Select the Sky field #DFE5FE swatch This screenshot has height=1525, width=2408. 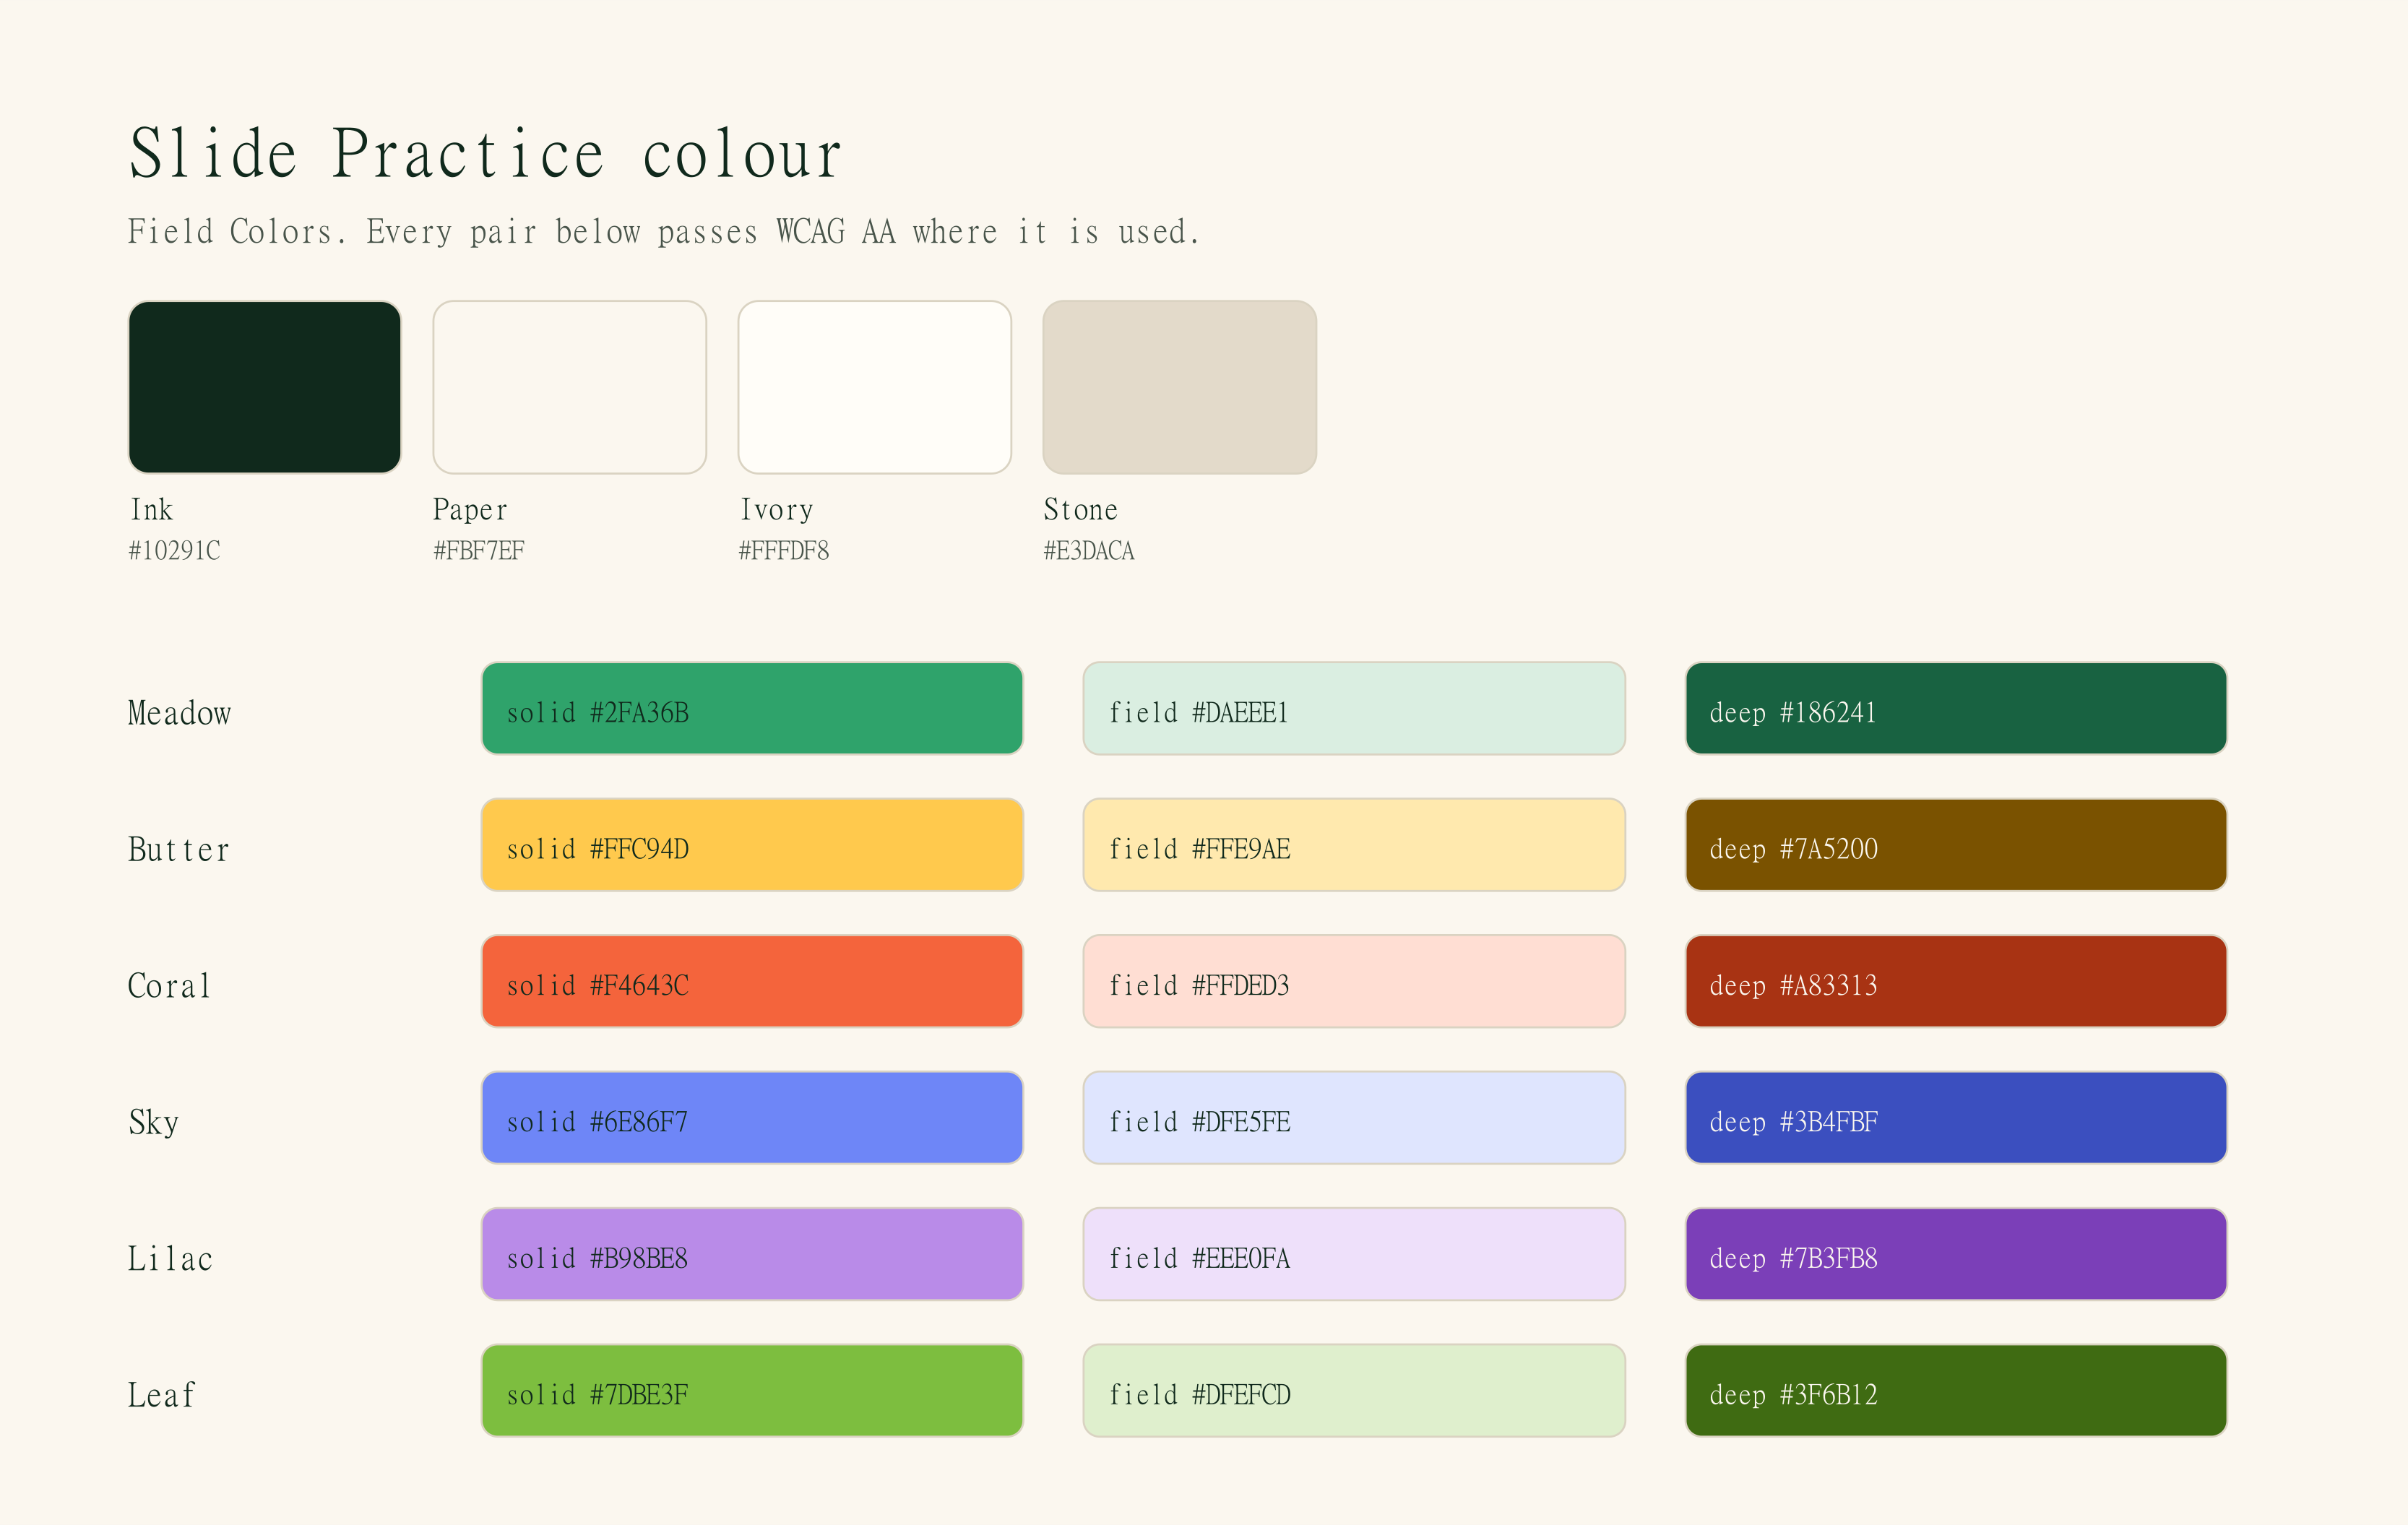pos(1354,1118)
